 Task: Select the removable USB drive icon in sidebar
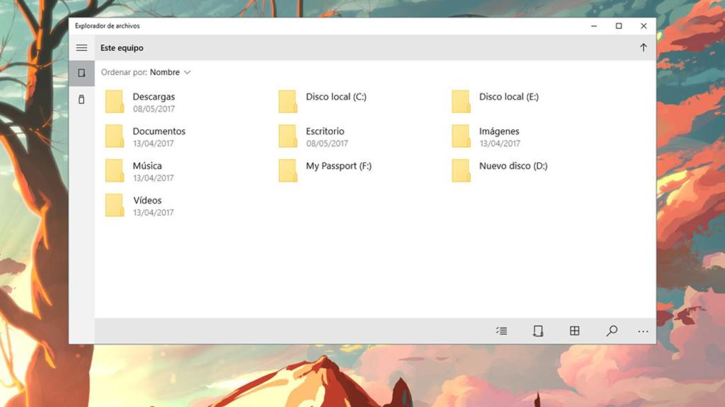pyautogui.click(x=81, y=99)
